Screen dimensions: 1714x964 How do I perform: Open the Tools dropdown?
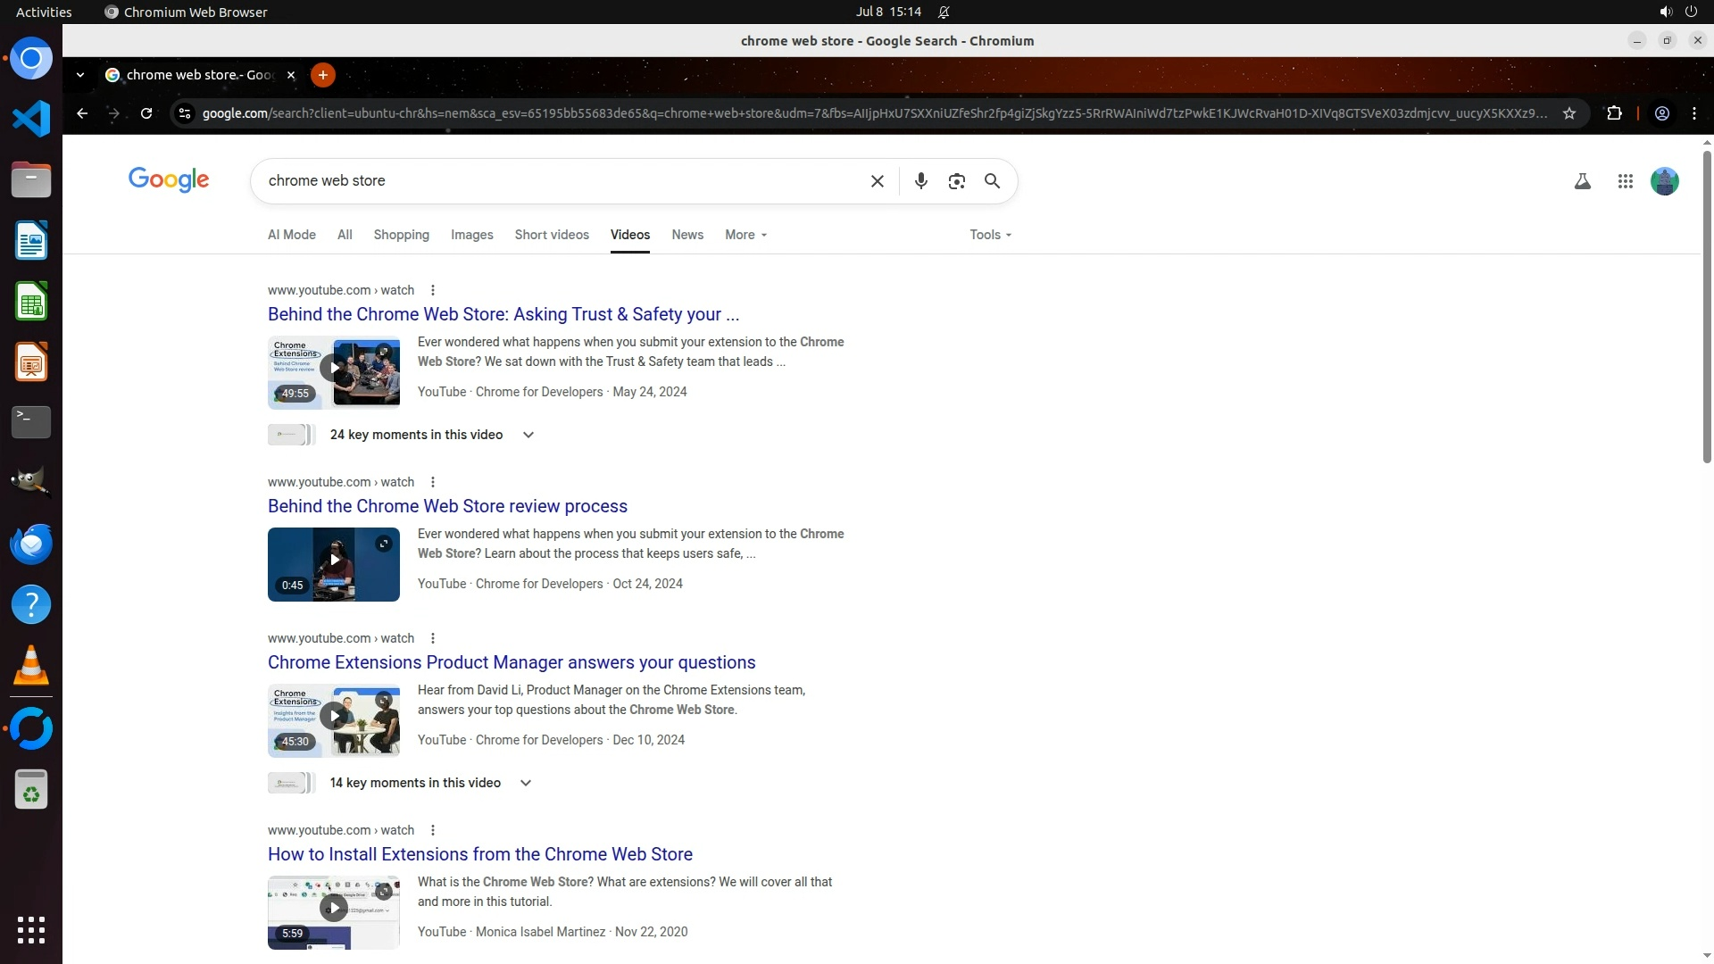[x=990, y=235]
